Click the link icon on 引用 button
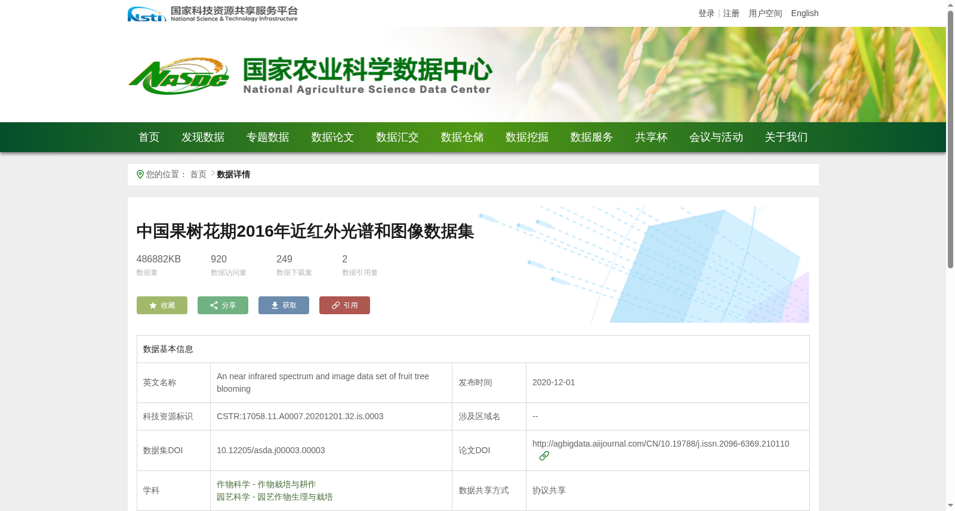This screenshot has width=955, height=511. (x=335, y=305)
